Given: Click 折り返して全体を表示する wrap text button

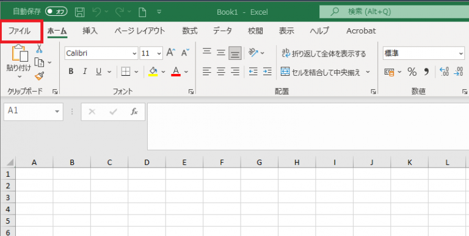Looking at the screenshot, I should tap(324, 53).
